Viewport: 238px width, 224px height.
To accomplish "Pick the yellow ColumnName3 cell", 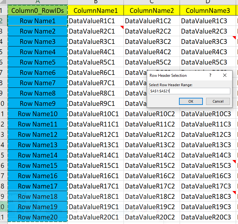I will tap(208, 11).
